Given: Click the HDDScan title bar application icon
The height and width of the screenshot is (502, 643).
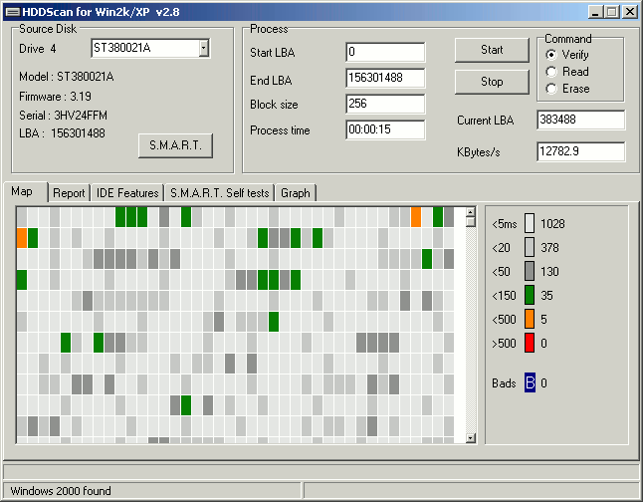Looking at the screenshot, I should pos(11,11).
